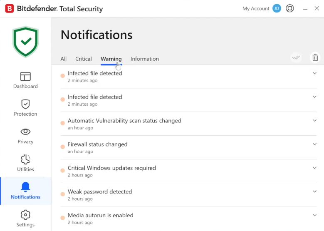This screenshot has width=324, height=231.
Task: Click the green protection status shield
Action: click(25, 42)
